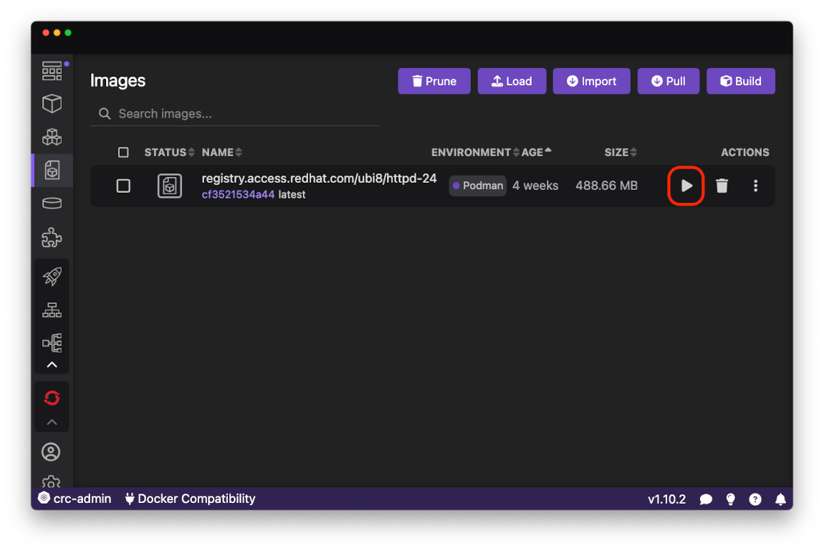Collapse the OpenShift sidebar group chevron
824x551 pixels.
click(52, 422)
